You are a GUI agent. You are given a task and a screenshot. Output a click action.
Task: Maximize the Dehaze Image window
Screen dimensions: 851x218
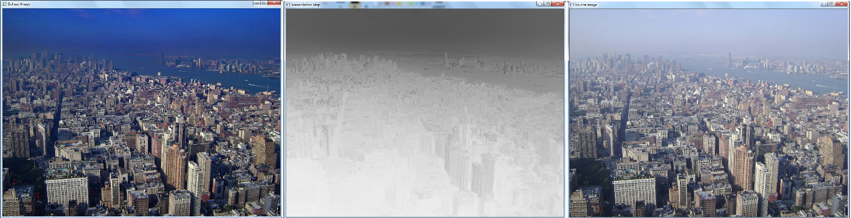[264, 3]
